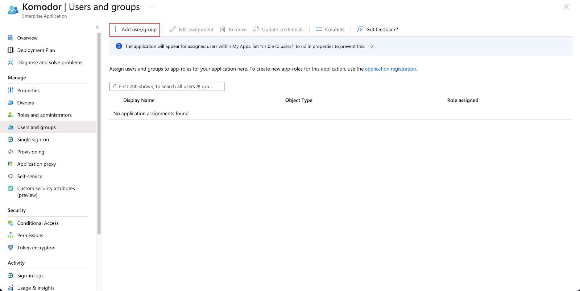Click the sidebar vertical scrollbar
This screenshot has width=580, height=291.
pos(99,134)
